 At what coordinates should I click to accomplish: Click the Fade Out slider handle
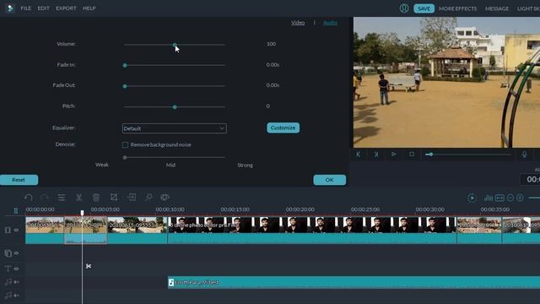pyautogui.click(x=125, y=86)
